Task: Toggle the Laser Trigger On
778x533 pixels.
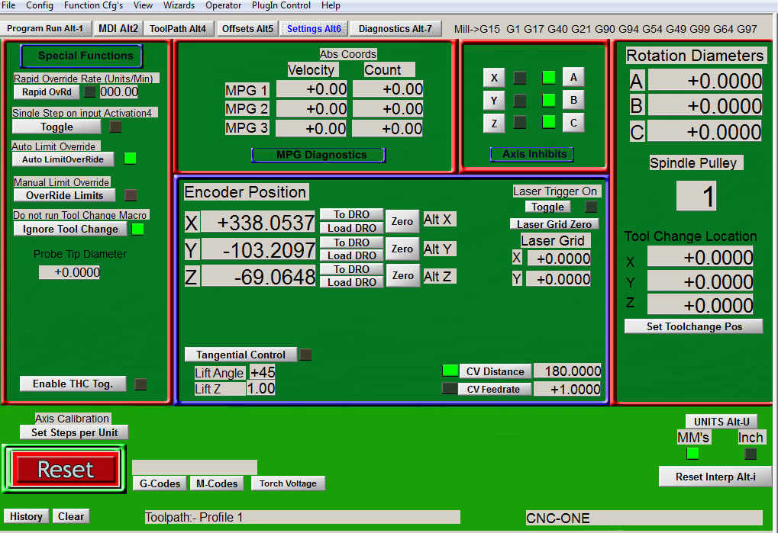Action: tap(547, 207)
